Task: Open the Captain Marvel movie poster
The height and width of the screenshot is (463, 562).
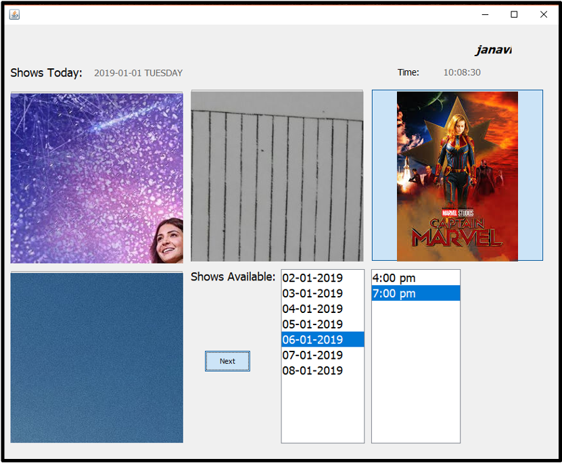Action: click(457, 175)
